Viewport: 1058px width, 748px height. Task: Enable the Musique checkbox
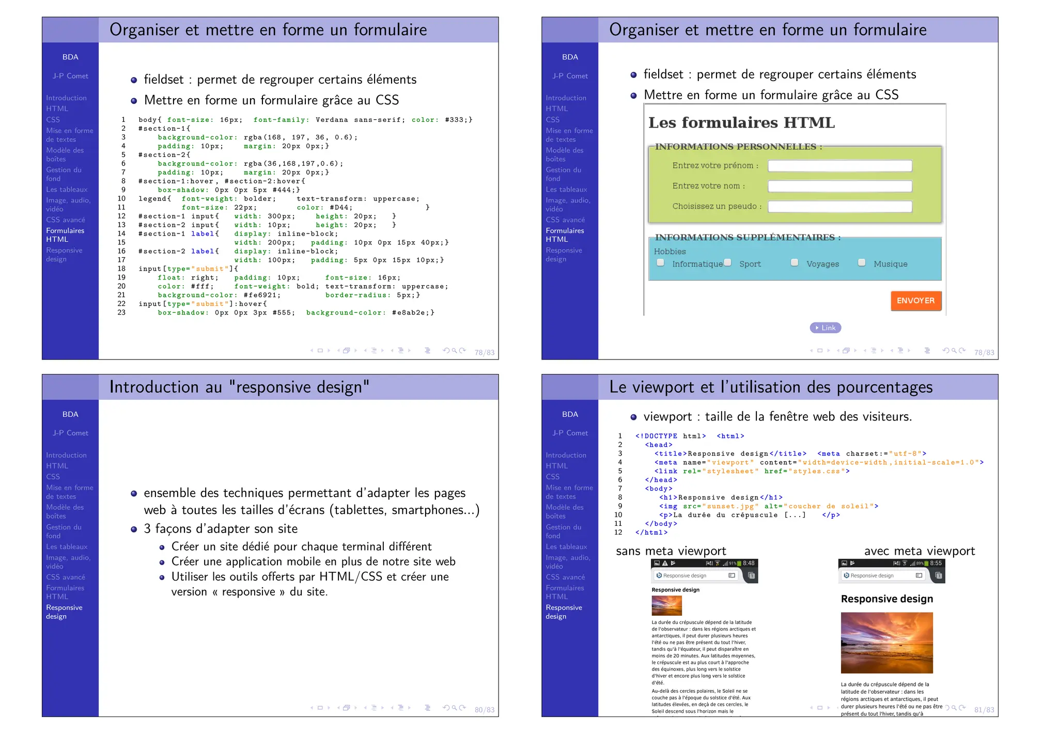[862, 263]
